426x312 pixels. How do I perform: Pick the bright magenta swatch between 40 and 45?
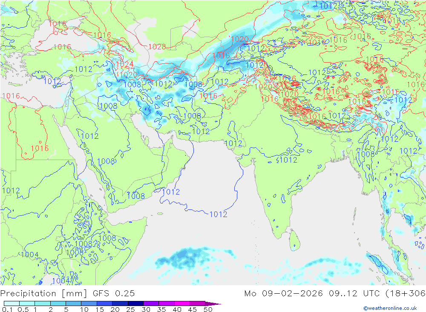pos(182,303)
